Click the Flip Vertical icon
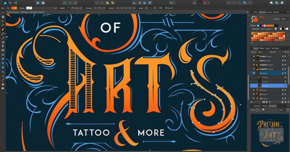This screenshot has height=152, width=290. [139, 3]
